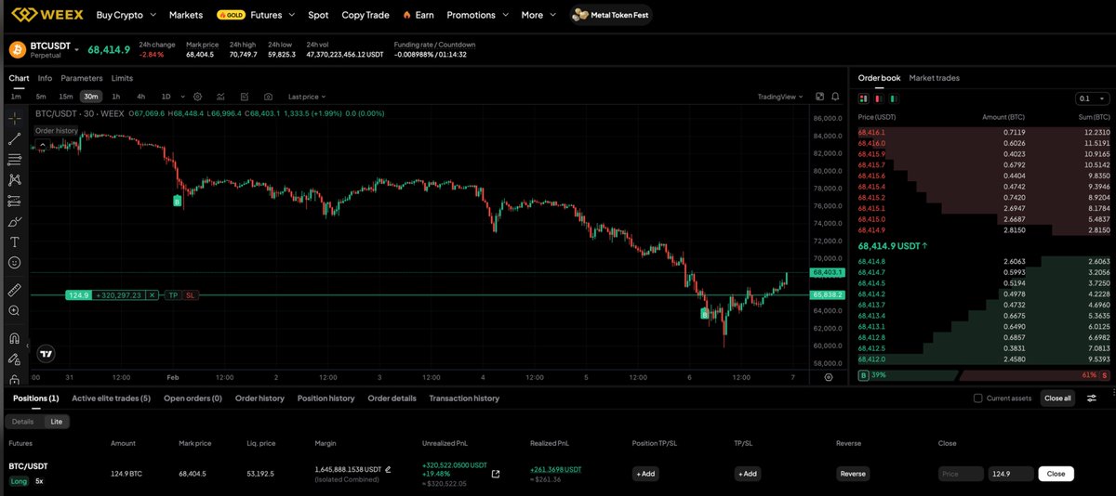Viewport: 1116px width, 496px height.
Task: Open the chart edit/drawing note icon
Action: coord(245,97)
